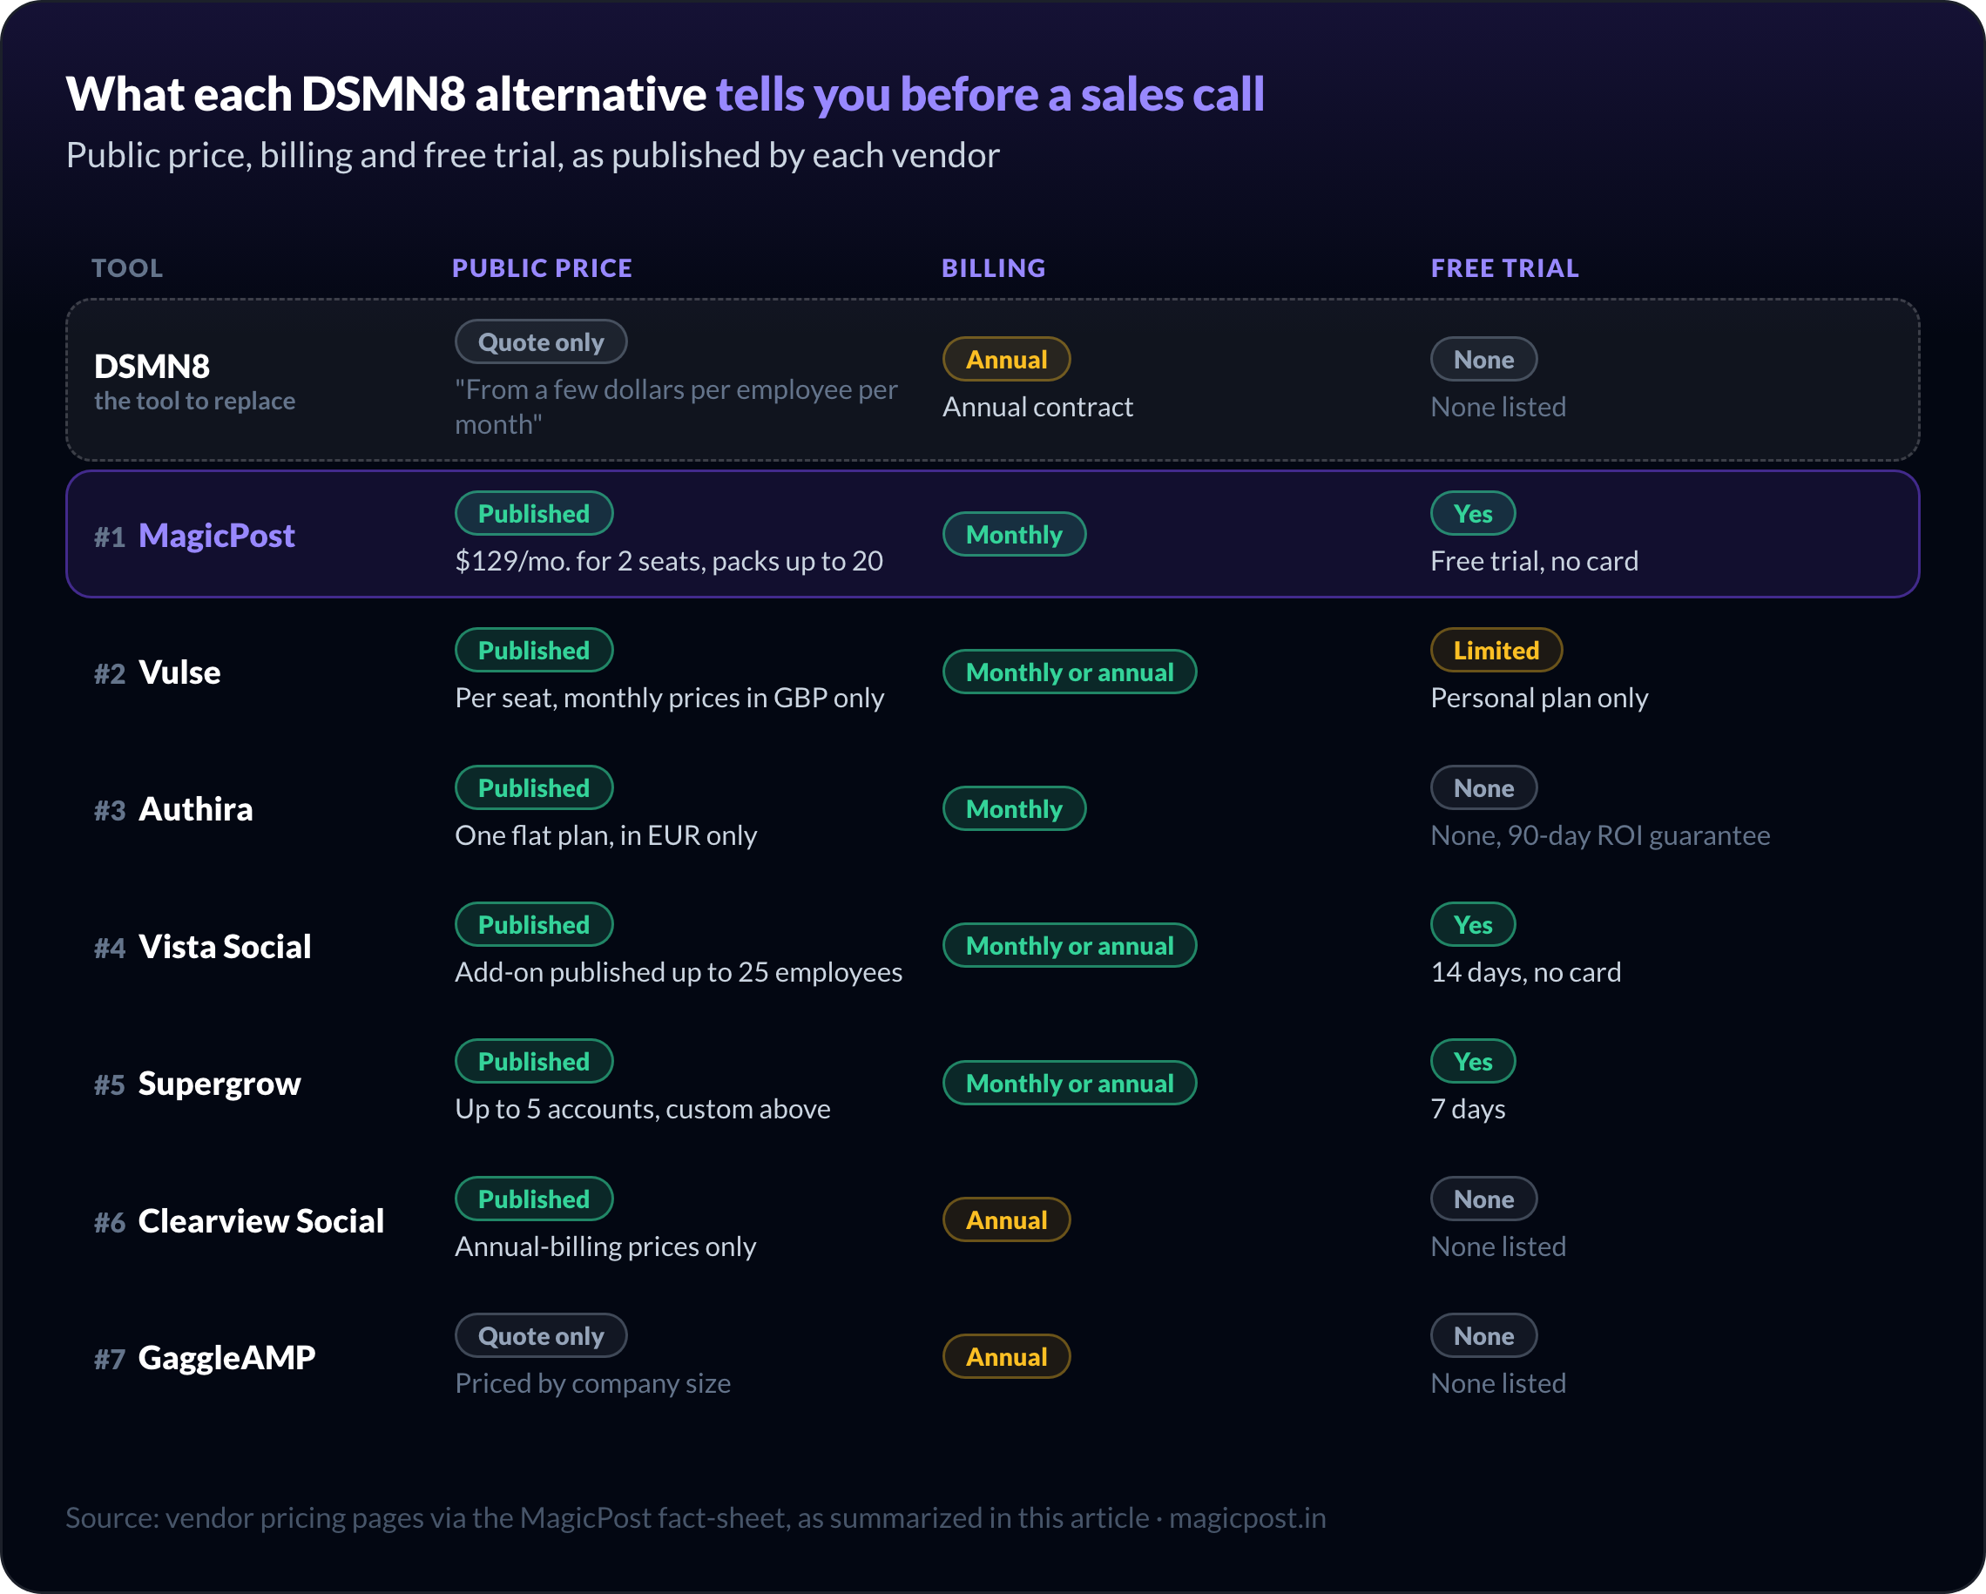This screenshot has width=1986, height=1594.
Task: Click 'the tool to replace' caption
Action: [194, 401]
